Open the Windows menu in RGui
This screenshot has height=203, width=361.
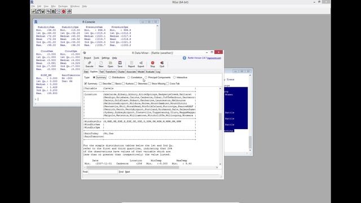(75, 6)
